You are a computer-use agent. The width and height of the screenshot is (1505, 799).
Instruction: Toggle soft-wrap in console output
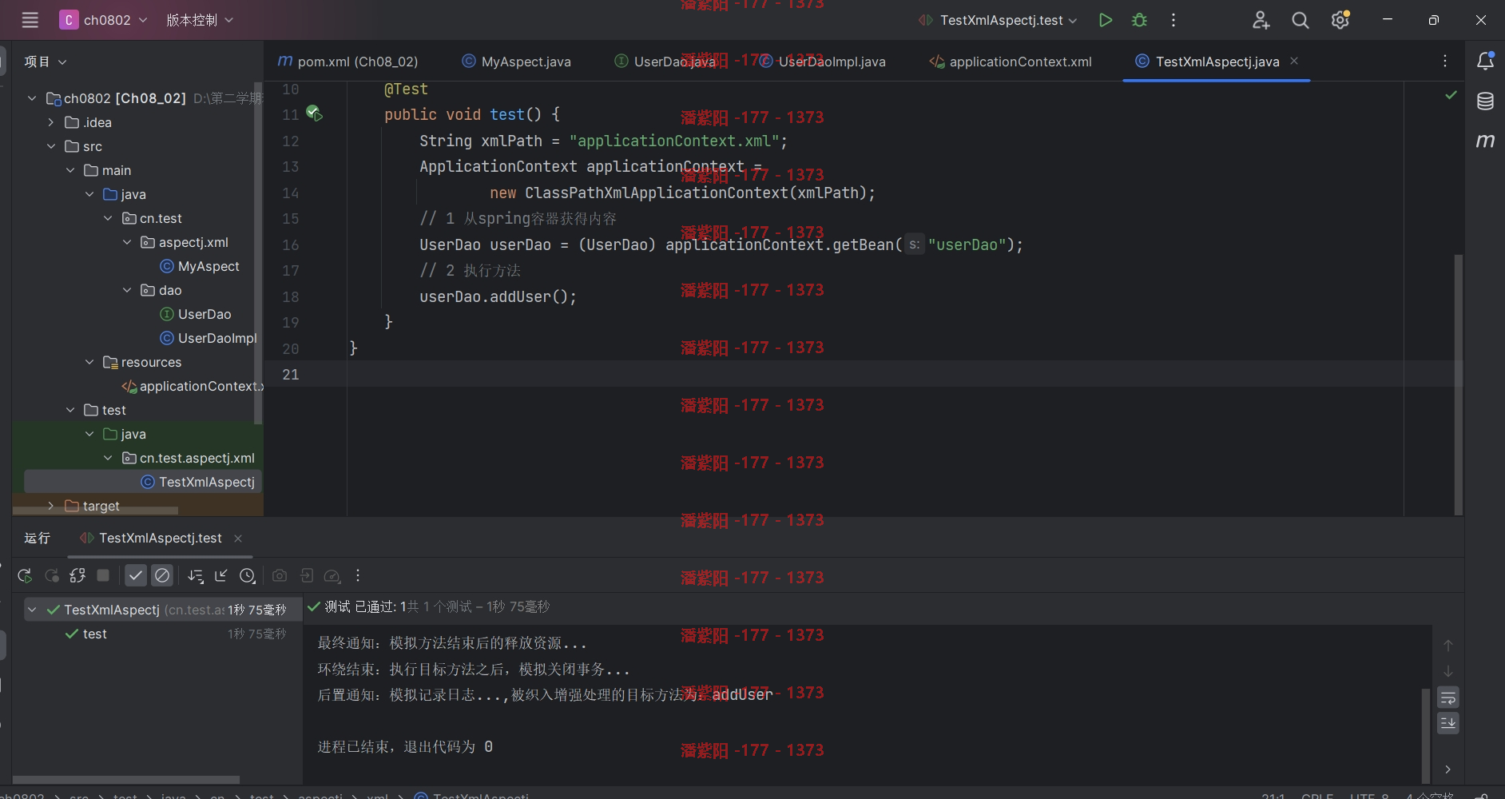(x=1448, y=698)
